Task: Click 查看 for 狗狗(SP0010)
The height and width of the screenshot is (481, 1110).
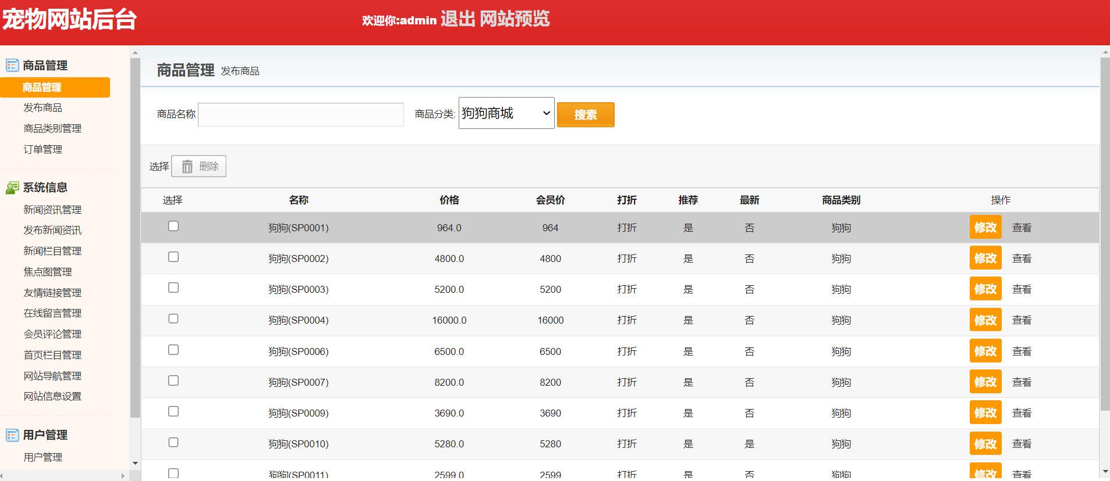Action: pos(1022,444)
